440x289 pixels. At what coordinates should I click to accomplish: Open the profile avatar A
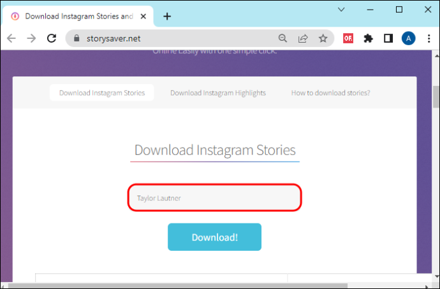[409, 38]
